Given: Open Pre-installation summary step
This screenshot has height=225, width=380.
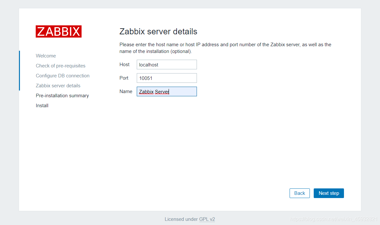Looking at the screenshot, I should 62,96.
